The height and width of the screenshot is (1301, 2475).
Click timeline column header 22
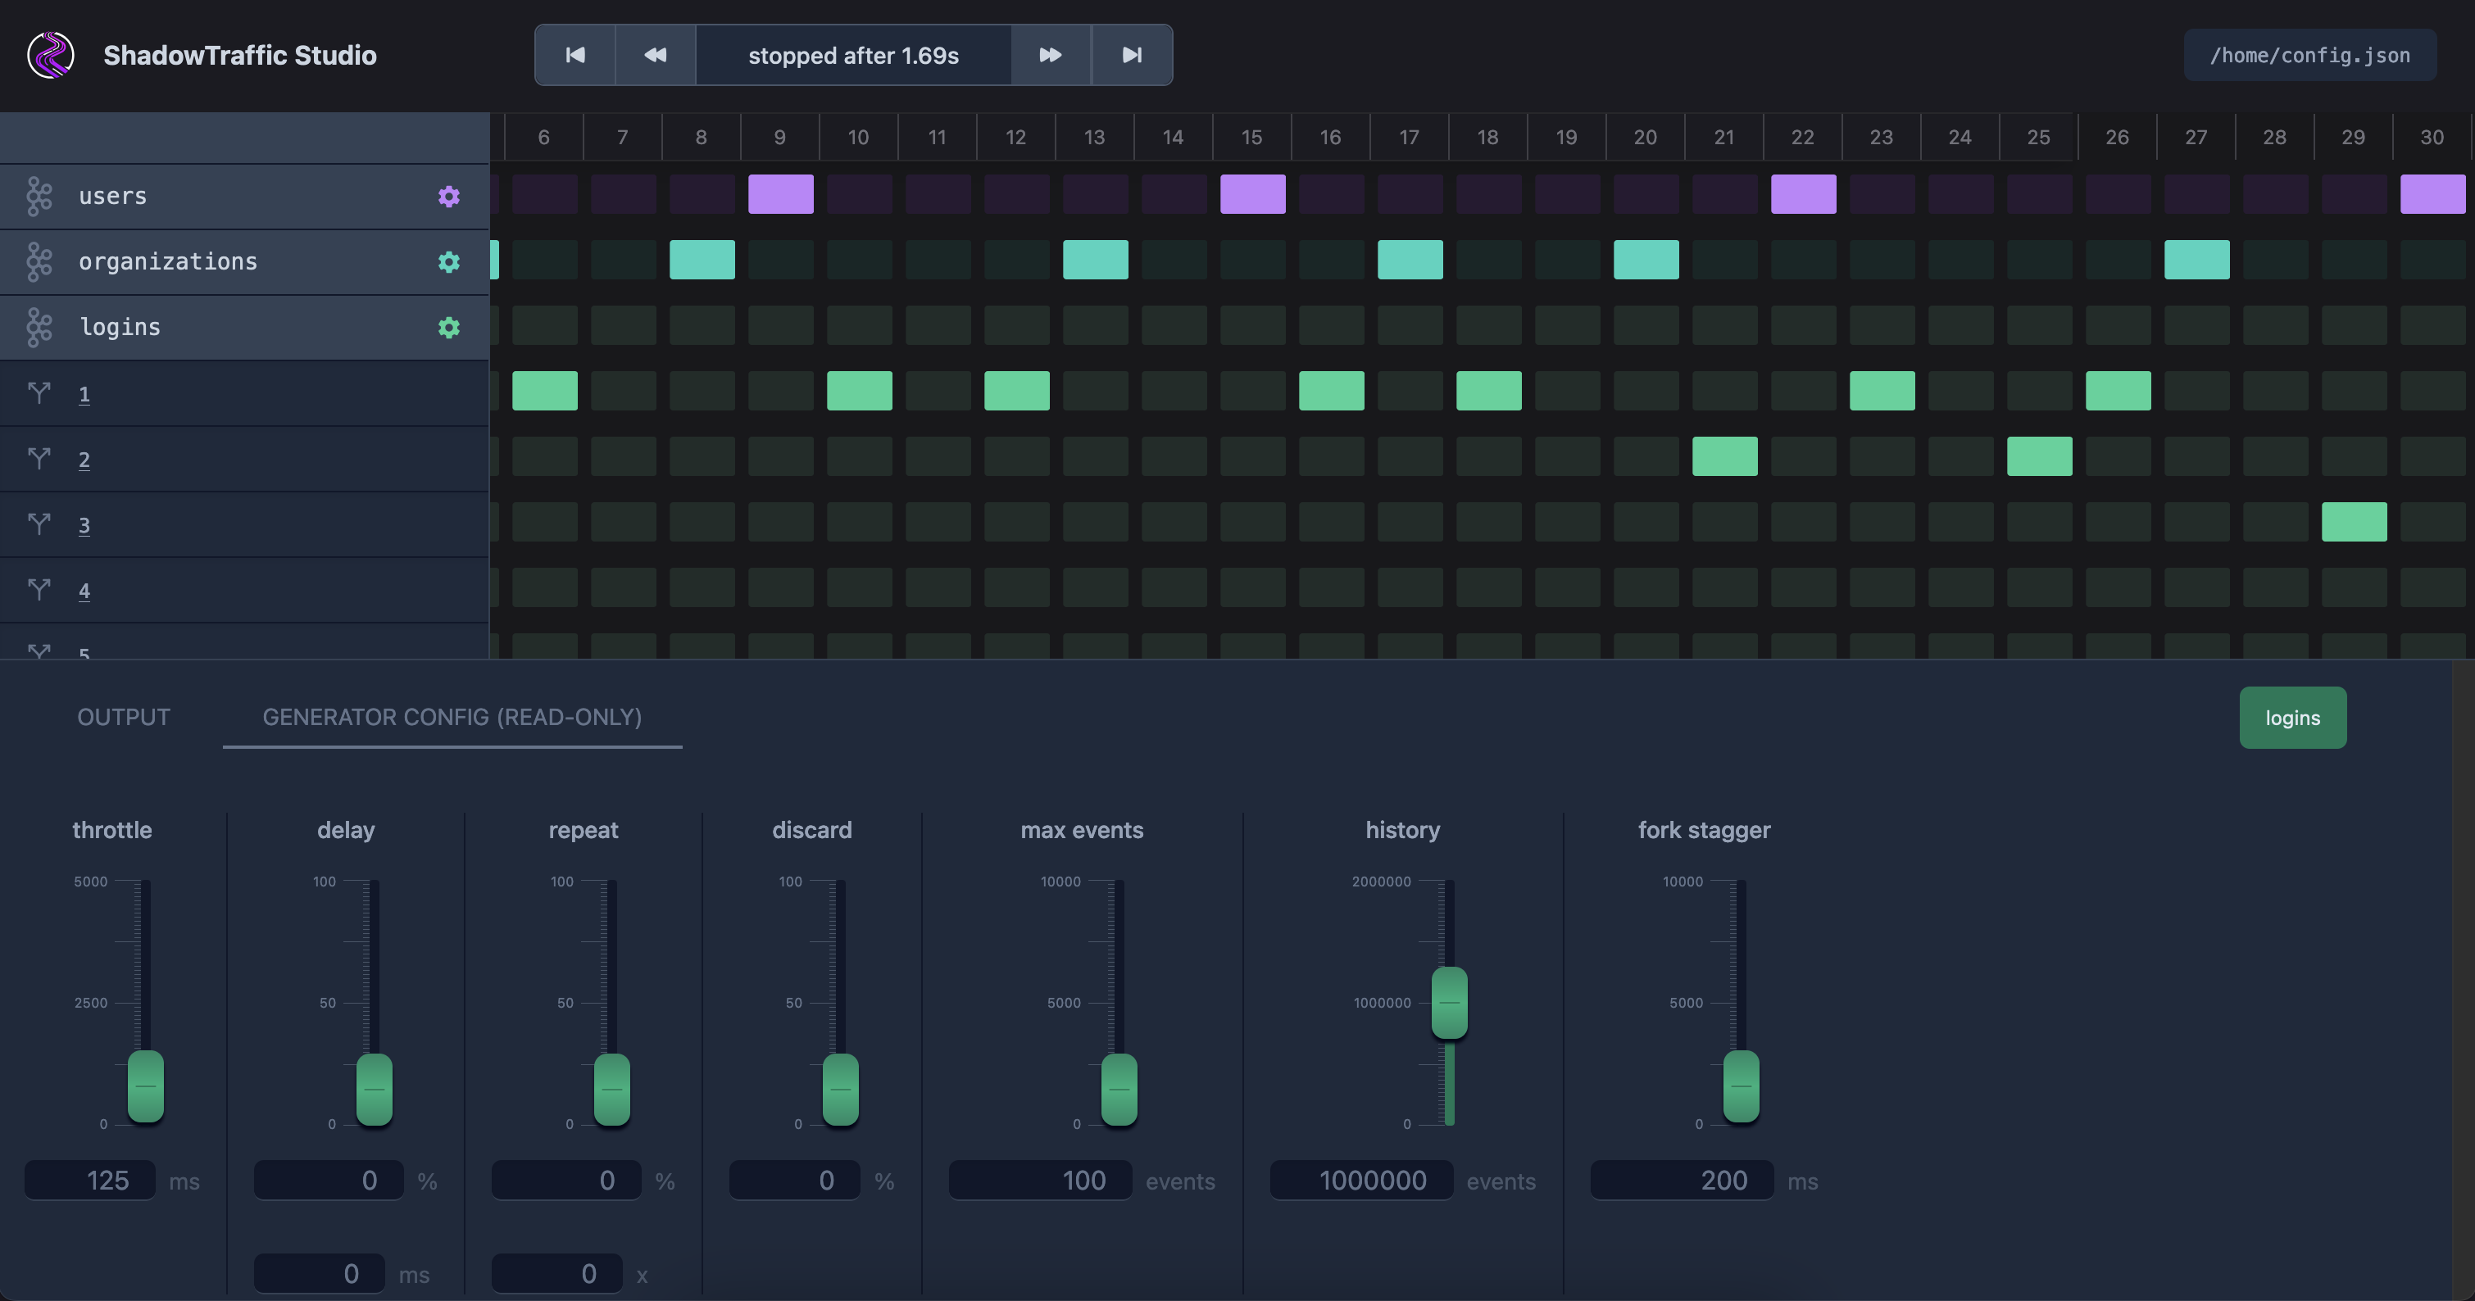pos(1802,138)
